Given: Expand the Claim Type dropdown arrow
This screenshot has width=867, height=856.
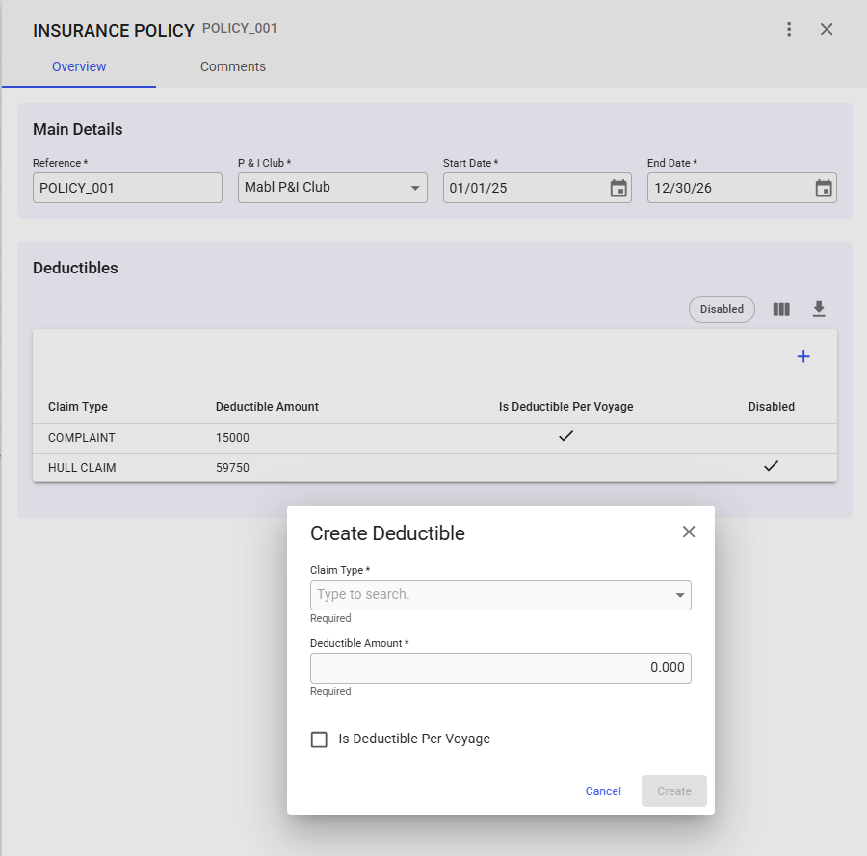Looking at the screenshot, I should point(680,595).
